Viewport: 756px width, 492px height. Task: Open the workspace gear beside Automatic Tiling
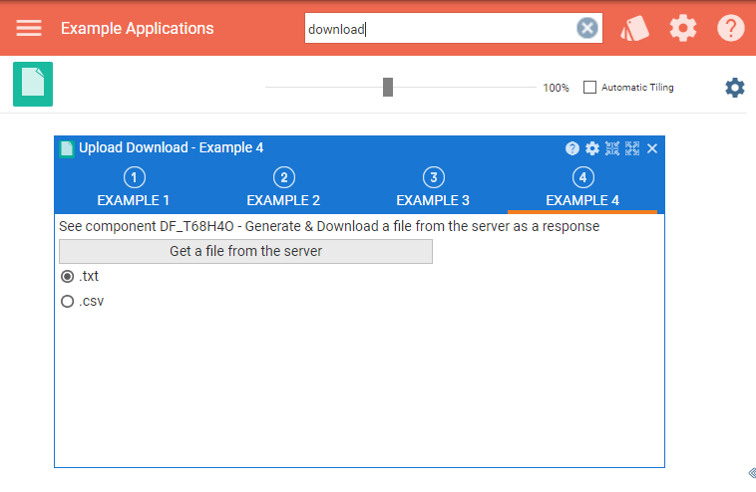pos(735,88)
